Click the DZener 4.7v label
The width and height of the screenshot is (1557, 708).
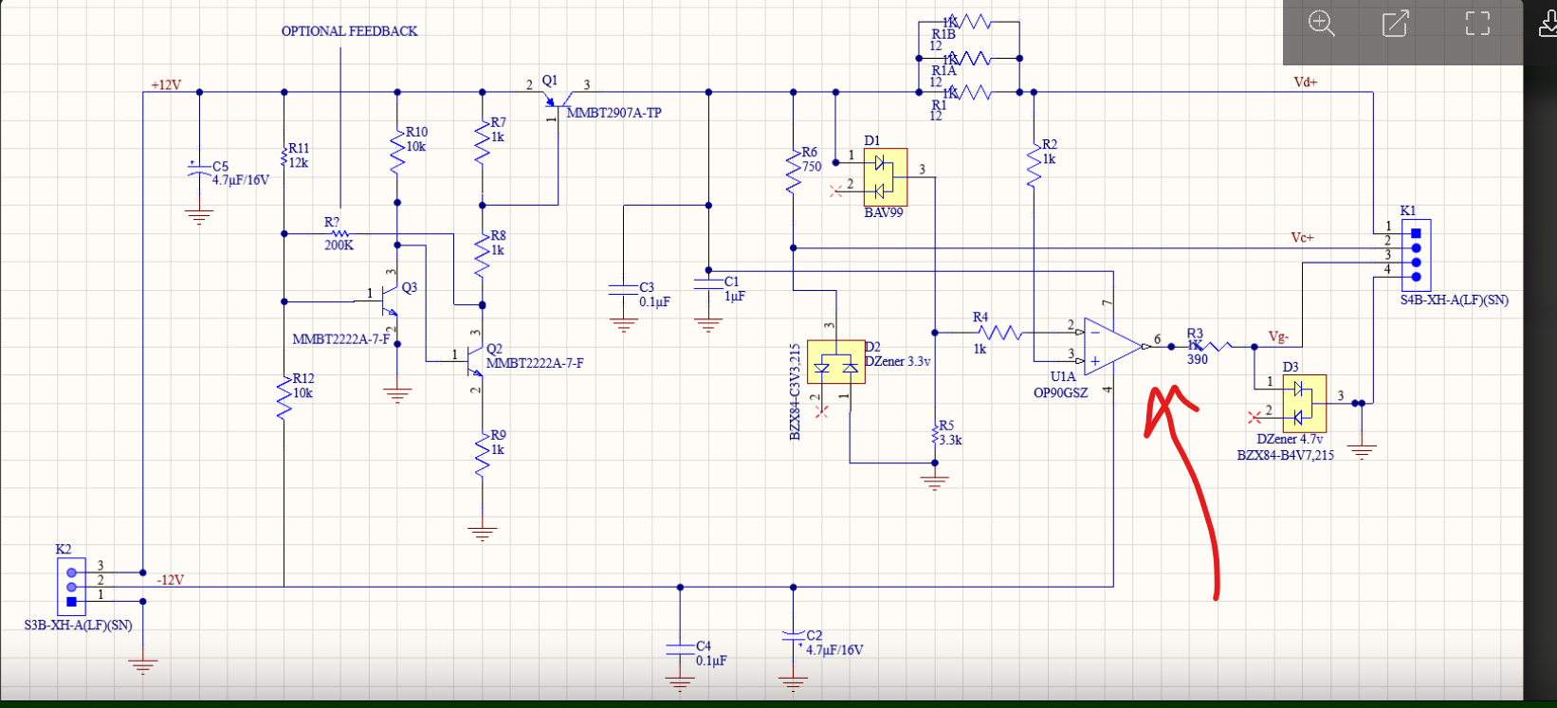(x=1290, y=440)
